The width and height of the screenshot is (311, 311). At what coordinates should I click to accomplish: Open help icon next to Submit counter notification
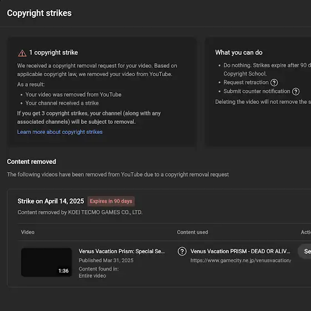(x=295, y=92)
